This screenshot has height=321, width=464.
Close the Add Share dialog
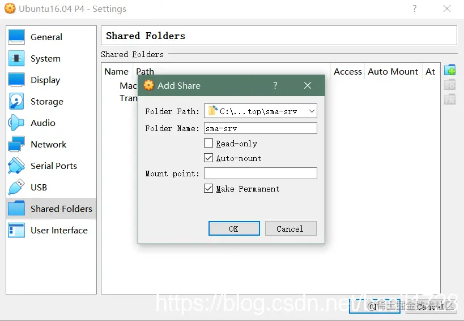[308, 85]
